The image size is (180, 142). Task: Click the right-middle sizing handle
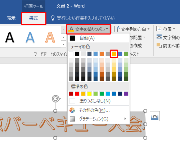145,124
